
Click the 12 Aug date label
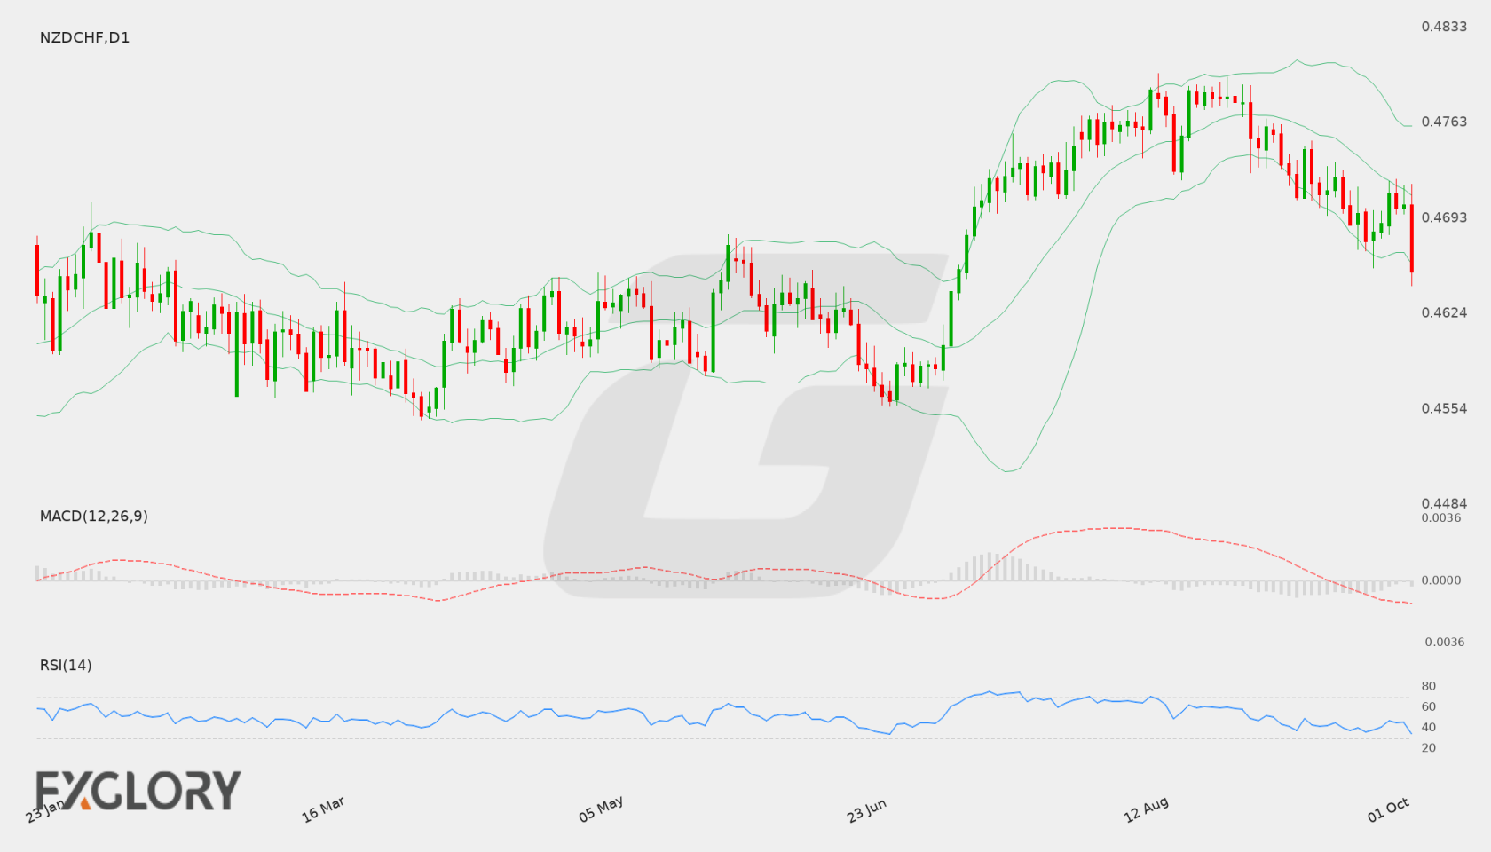point(1146,809)
